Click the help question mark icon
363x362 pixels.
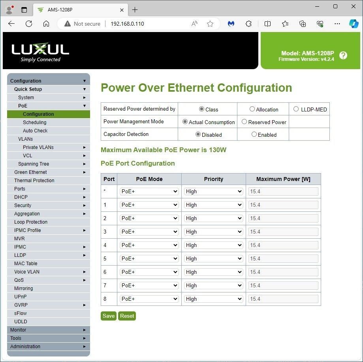coord(343,55)
